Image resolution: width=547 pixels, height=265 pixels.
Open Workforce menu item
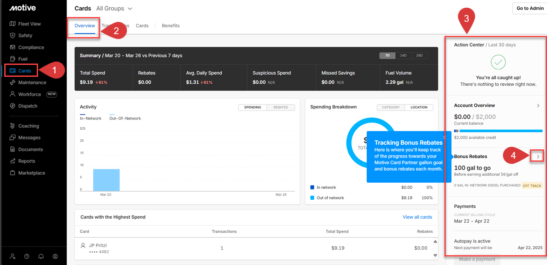(33, 94)
